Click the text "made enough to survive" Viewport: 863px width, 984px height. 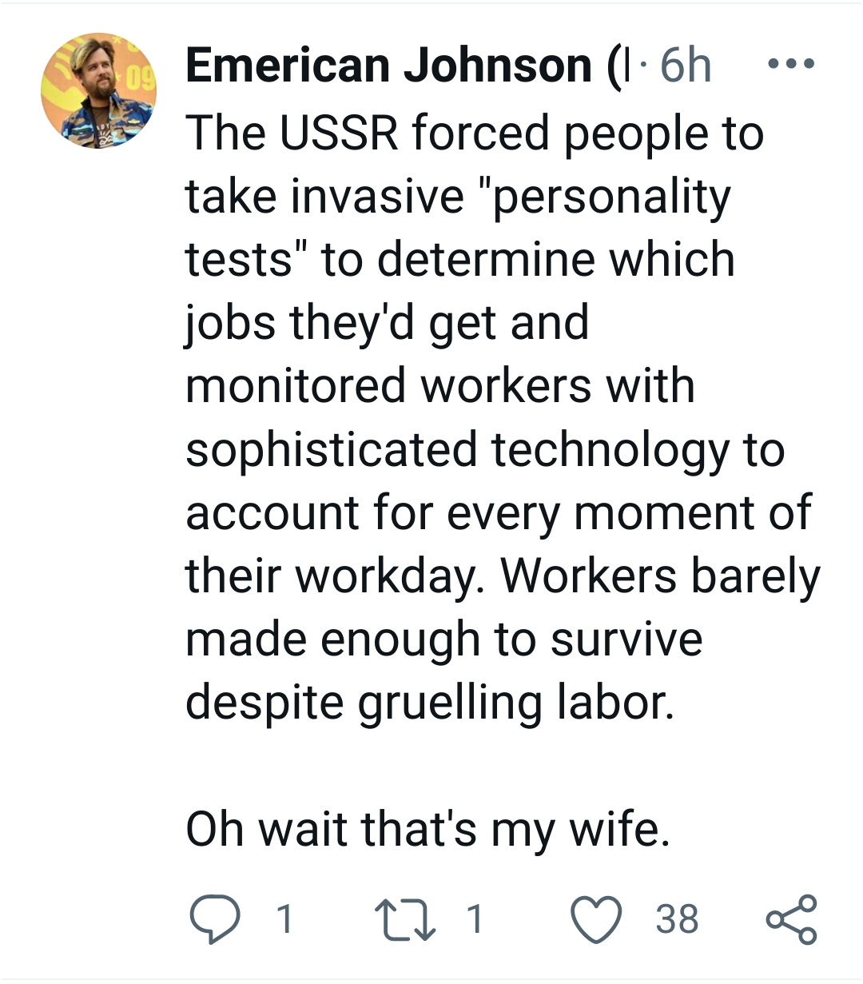[x=443, y=639]
